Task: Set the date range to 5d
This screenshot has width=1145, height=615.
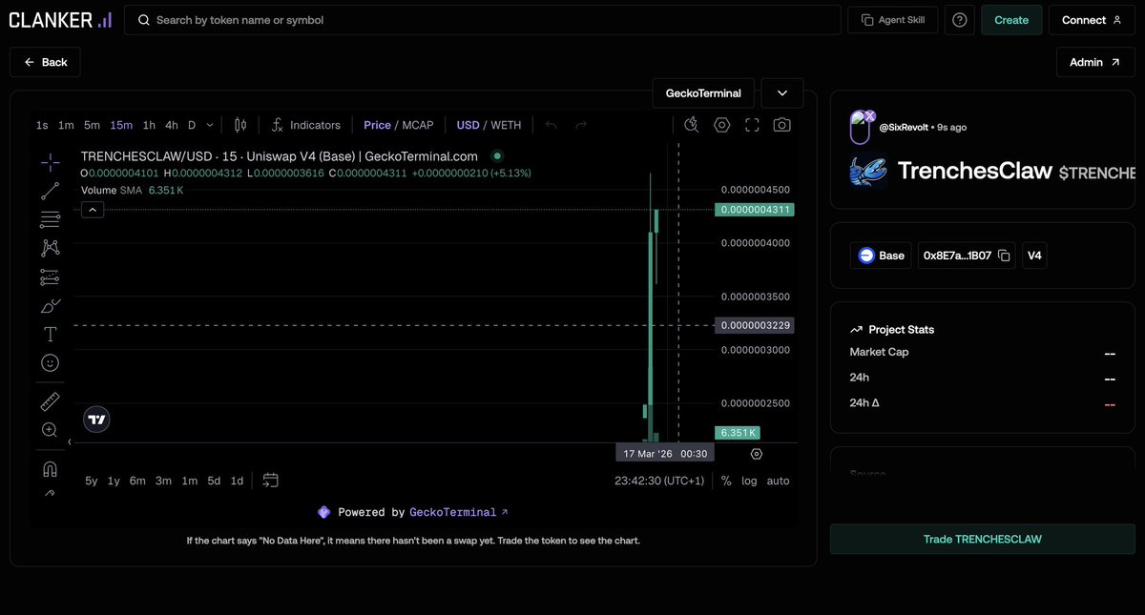Action: (214, 481)
